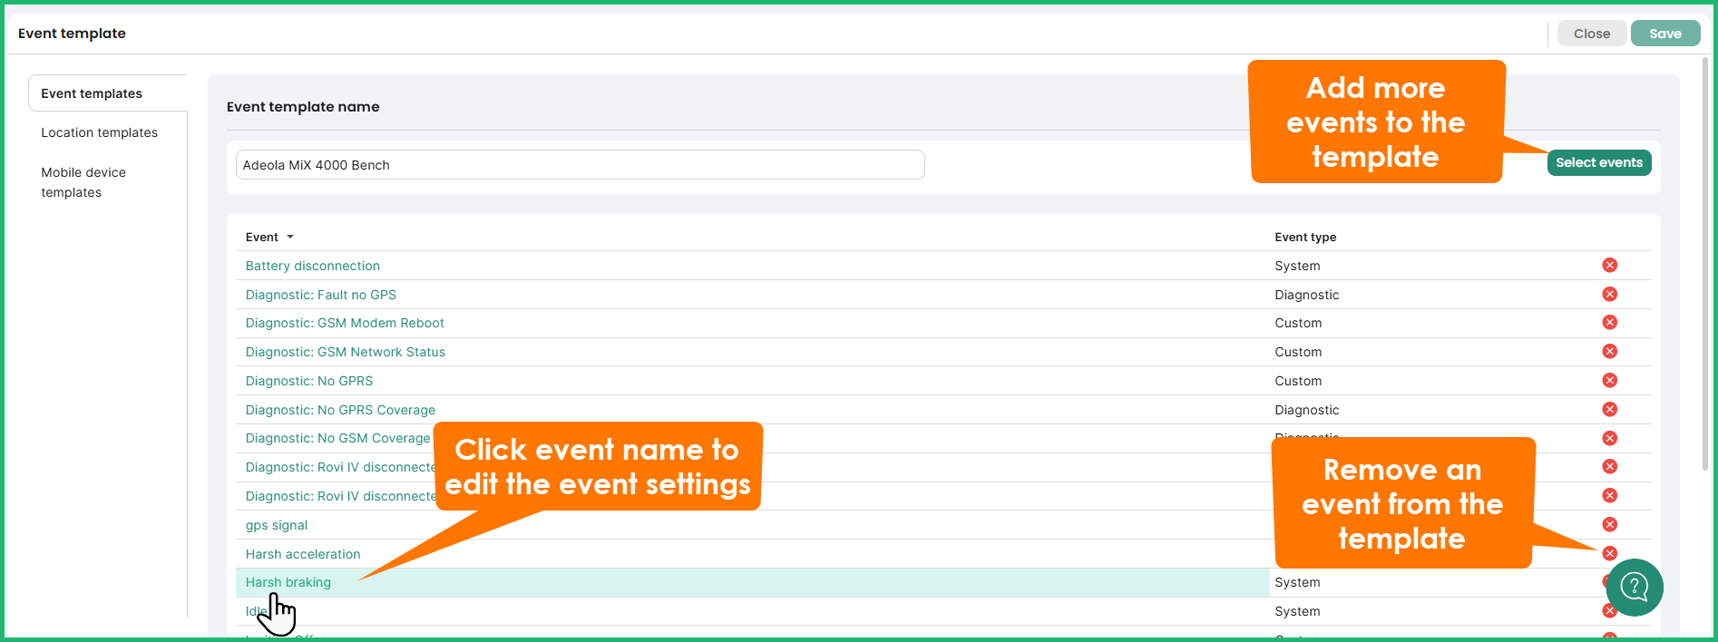This screenshot has height=642, width=1718.
Task: Open Diagnostic: No GSM Coverage event
Action: [x=337, y=438]
